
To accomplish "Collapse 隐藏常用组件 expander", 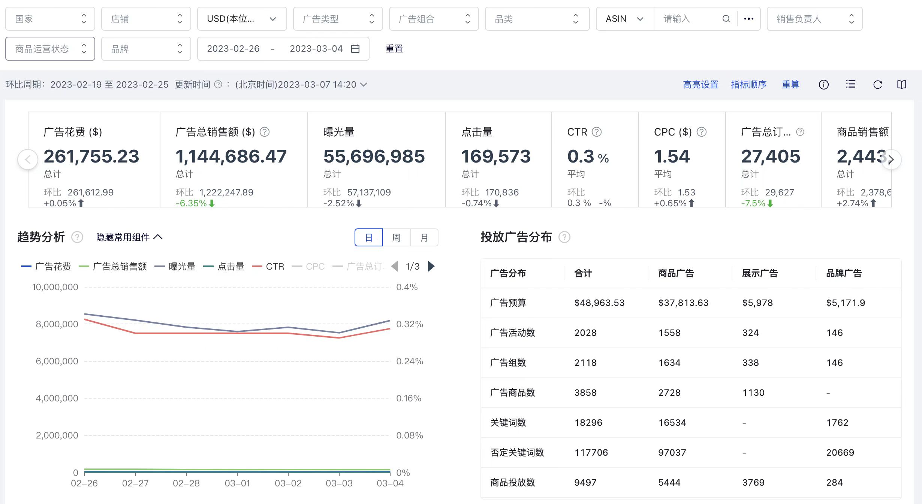I will [129, 237].
